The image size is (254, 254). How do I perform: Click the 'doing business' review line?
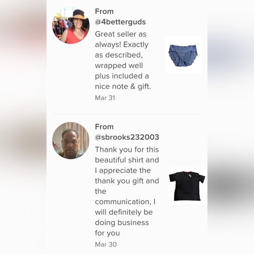click(122, 222)
